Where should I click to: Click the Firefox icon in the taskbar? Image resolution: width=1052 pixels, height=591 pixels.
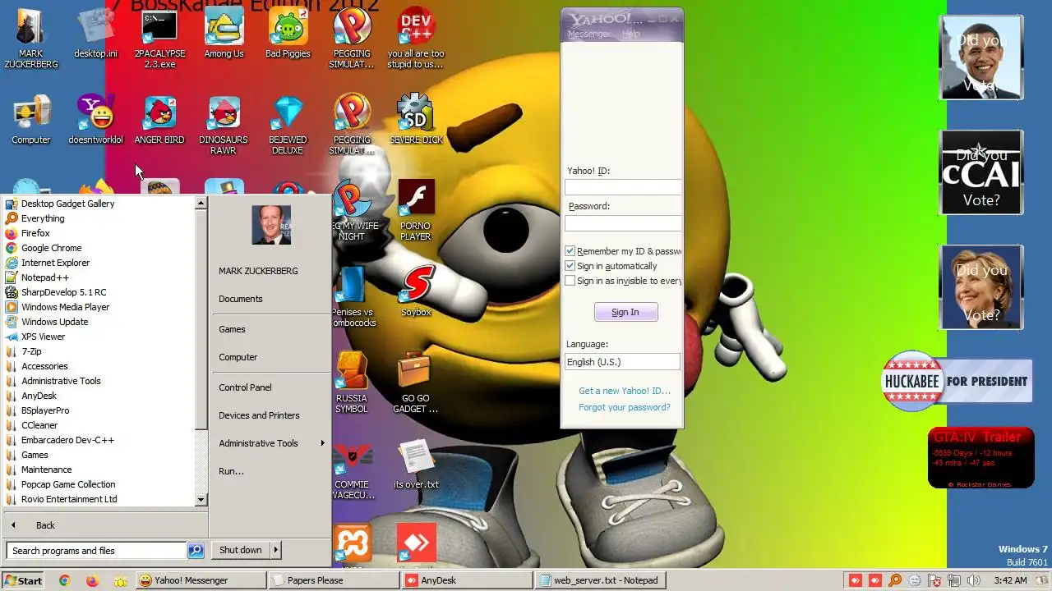92,580
